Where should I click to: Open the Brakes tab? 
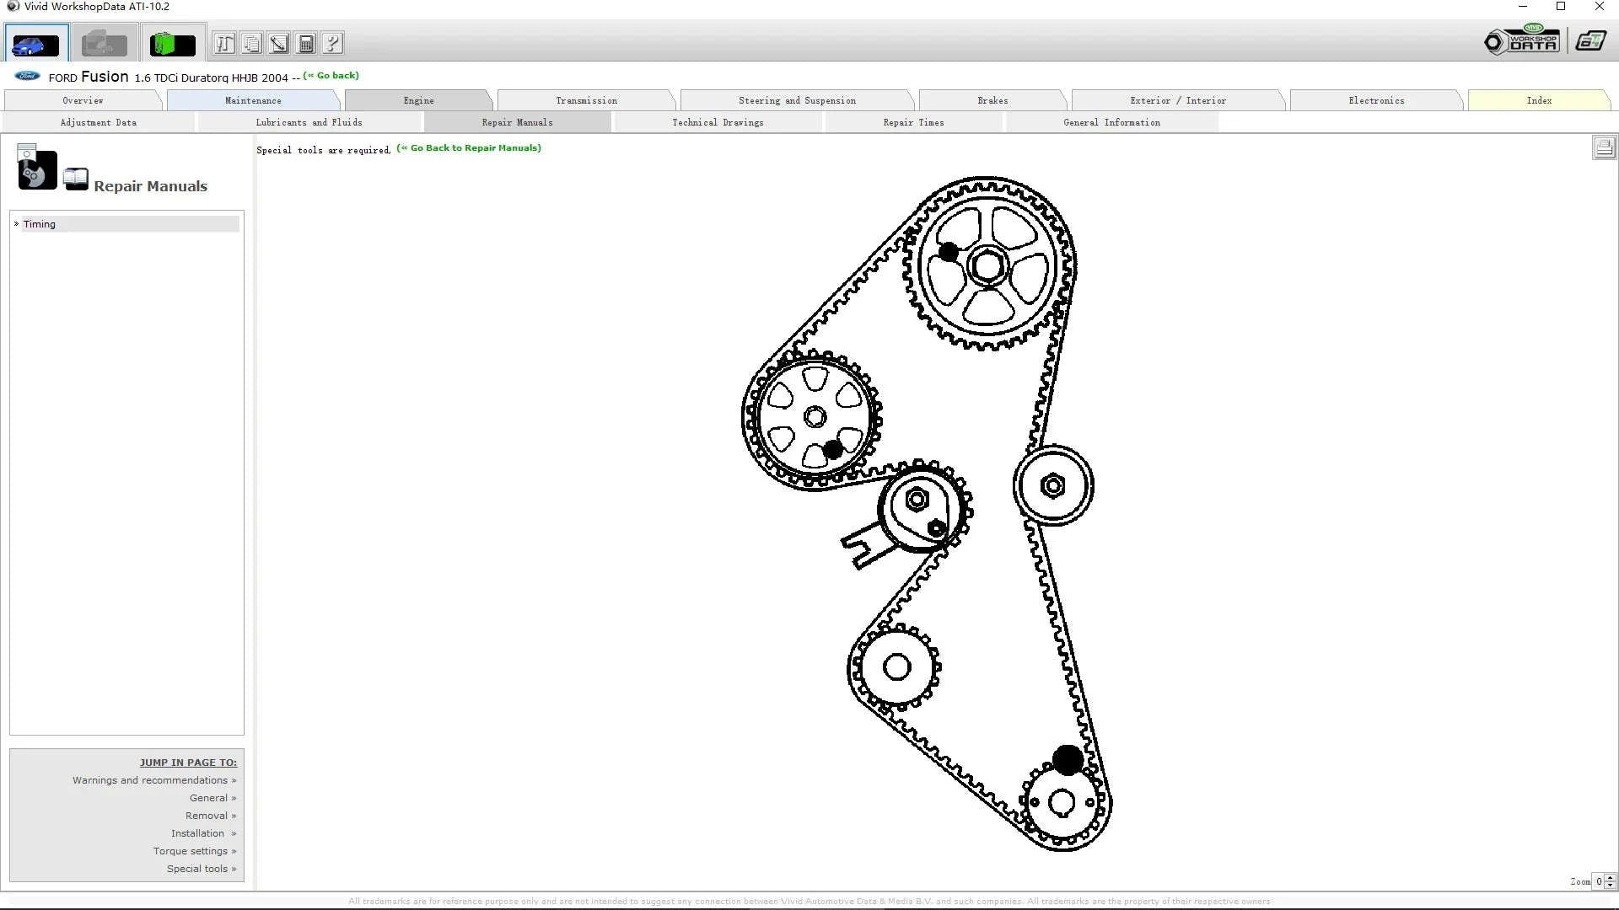click(x=992, y=100)
